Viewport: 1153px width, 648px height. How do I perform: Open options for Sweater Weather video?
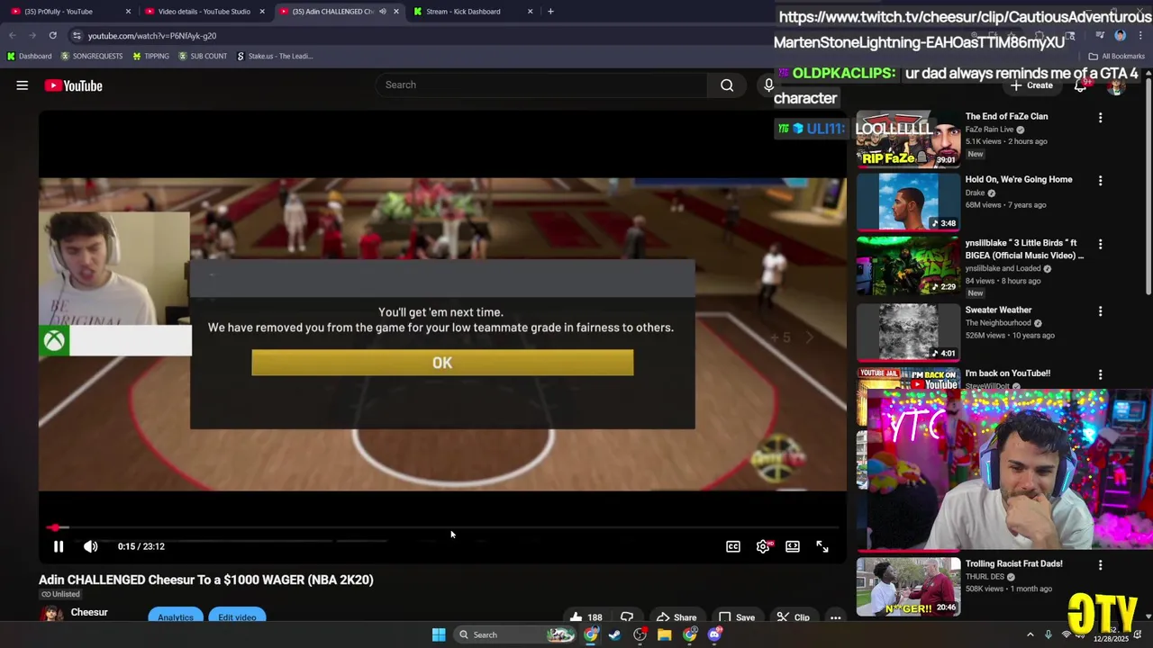1100,311
